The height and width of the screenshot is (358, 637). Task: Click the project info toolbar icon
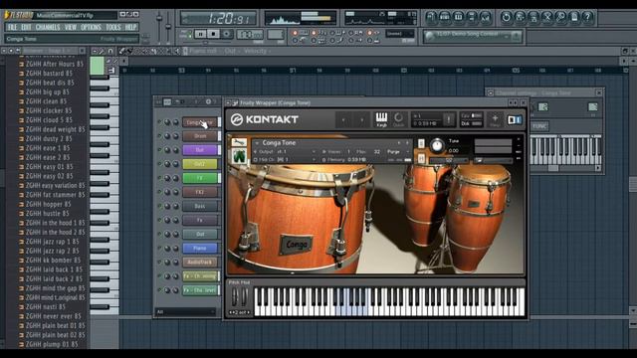click(x=574, y=18)
